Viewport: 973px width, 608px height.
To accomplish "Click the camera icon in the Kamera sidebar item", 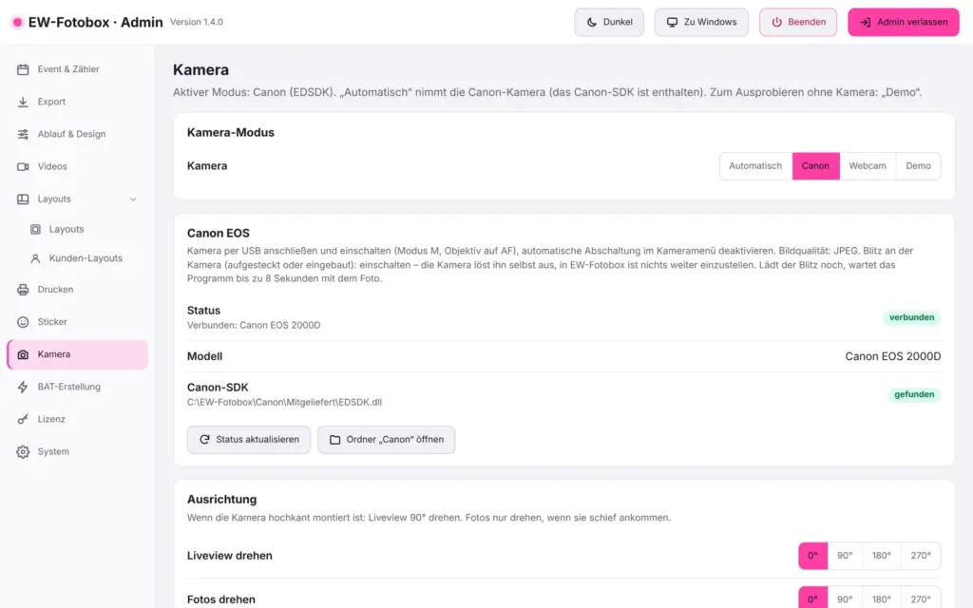I will click(23, 354).
